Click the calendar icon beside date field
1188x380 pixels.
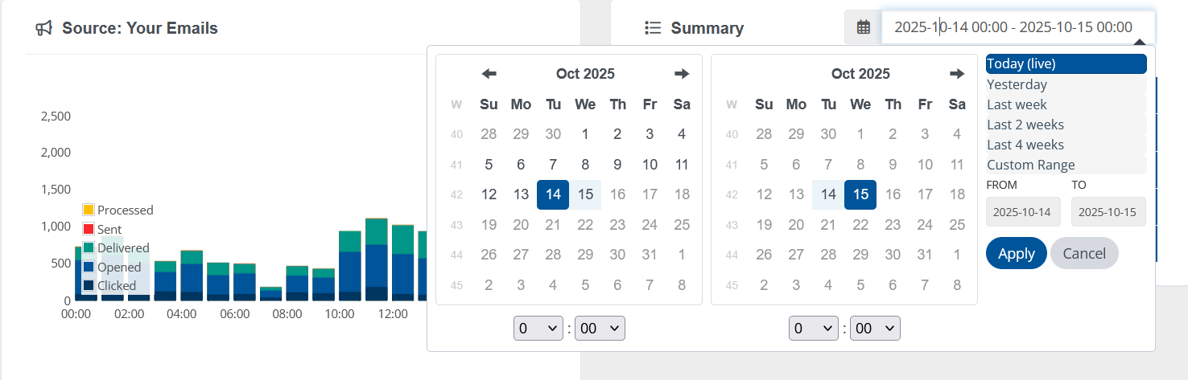863,27
